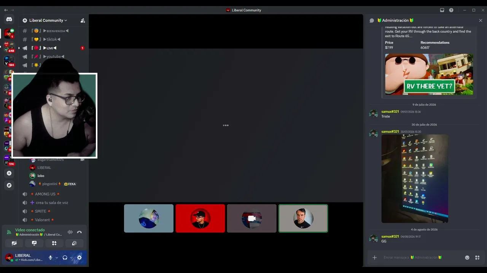Go forward using the title bar arrow

[x=13, y=10]
